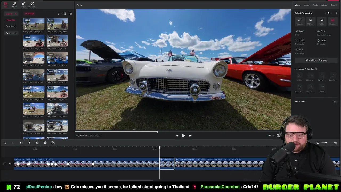Toggle the Selfie View switch

pyautogui.click(x=335, y=102)
